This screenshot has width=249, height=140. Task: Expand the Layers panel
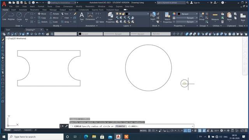(x=127, y=26)
